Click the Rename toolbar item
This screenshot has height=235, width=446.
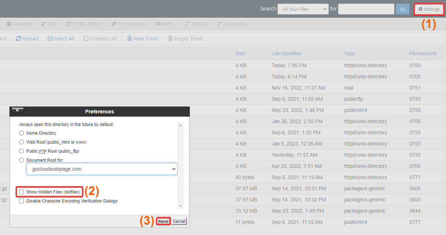point(19,24)
